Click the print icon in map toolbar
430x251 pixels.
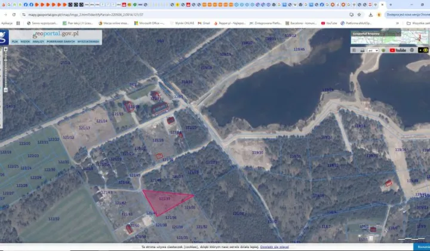click(363, 50)
